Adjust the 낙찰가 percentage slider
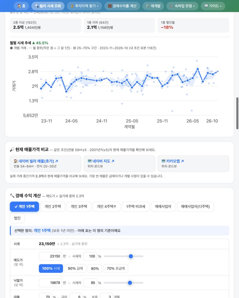This screenshot has height=298, width=239. pyautogui.click(x=130, y=283)
